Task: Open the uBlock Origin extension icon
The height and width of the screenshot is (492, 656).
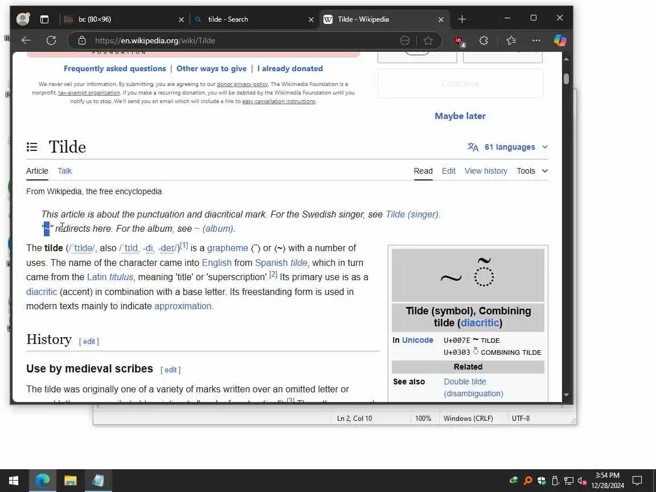Action: 460,41
